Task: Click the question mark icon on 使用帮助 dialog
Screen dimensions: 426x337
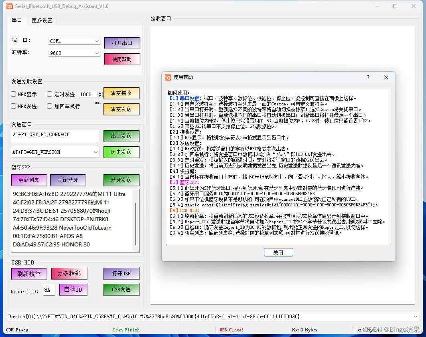Action: click(368, 77)
